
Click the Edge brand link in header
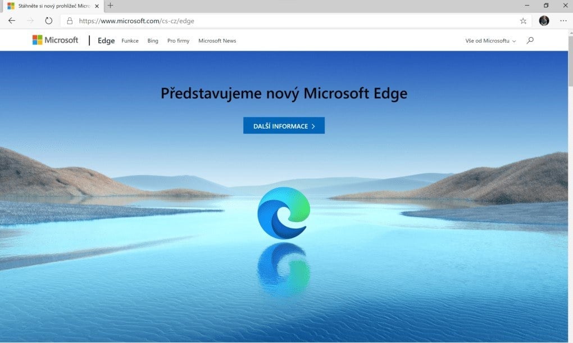click(x=106, y=40)
